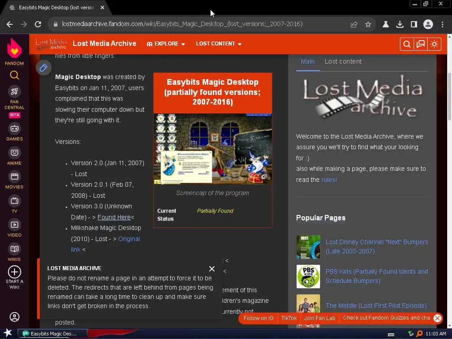The width and height of the screenshot is (452, 339).
Task: Click the browser address bar URL
Action: 182,24
